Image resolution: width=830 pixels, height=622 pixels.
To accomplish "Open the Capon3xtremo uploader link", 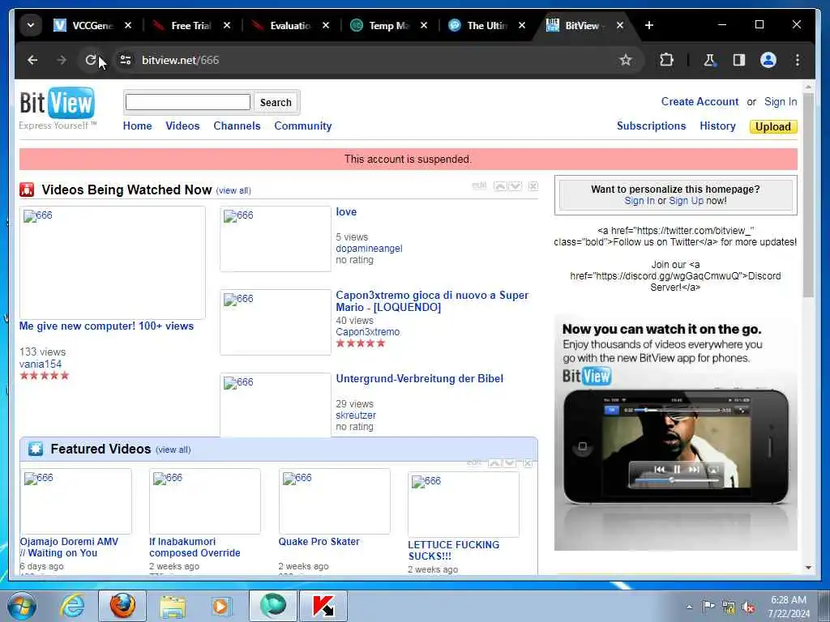I will 367,331.
